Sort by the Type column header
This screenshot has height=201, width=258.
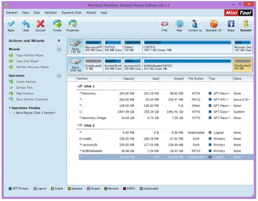(x=220, y=79)
